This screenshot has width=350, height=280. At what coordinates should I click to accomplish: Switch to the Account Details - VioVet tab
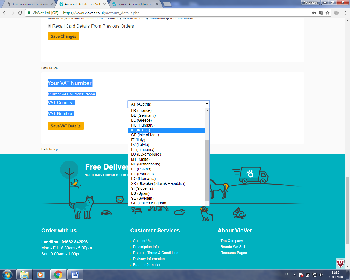pos(82,4)
